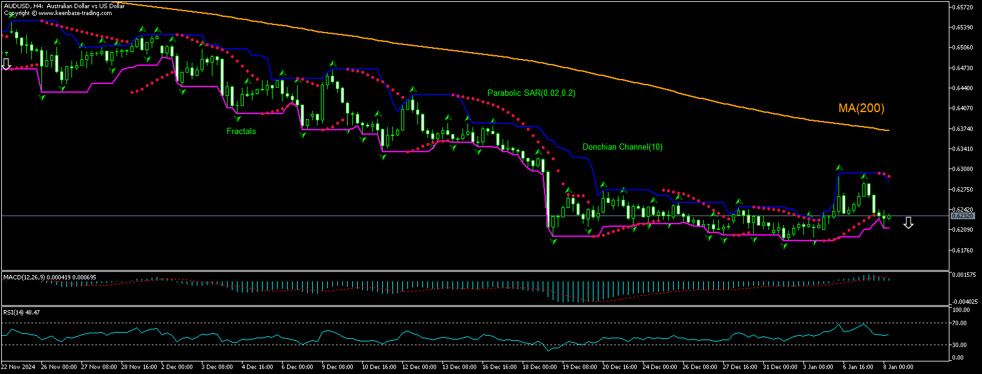The width and height of the screenshot is (982, 374).
Task: Click the 22 Nov 2024 date on the time axis
Action: pyautogui.click(x=19, y=366)
